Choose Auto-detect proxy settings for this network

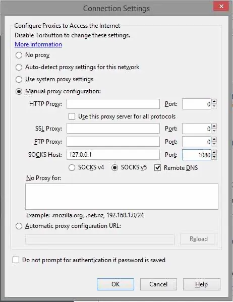pos(19,67)
